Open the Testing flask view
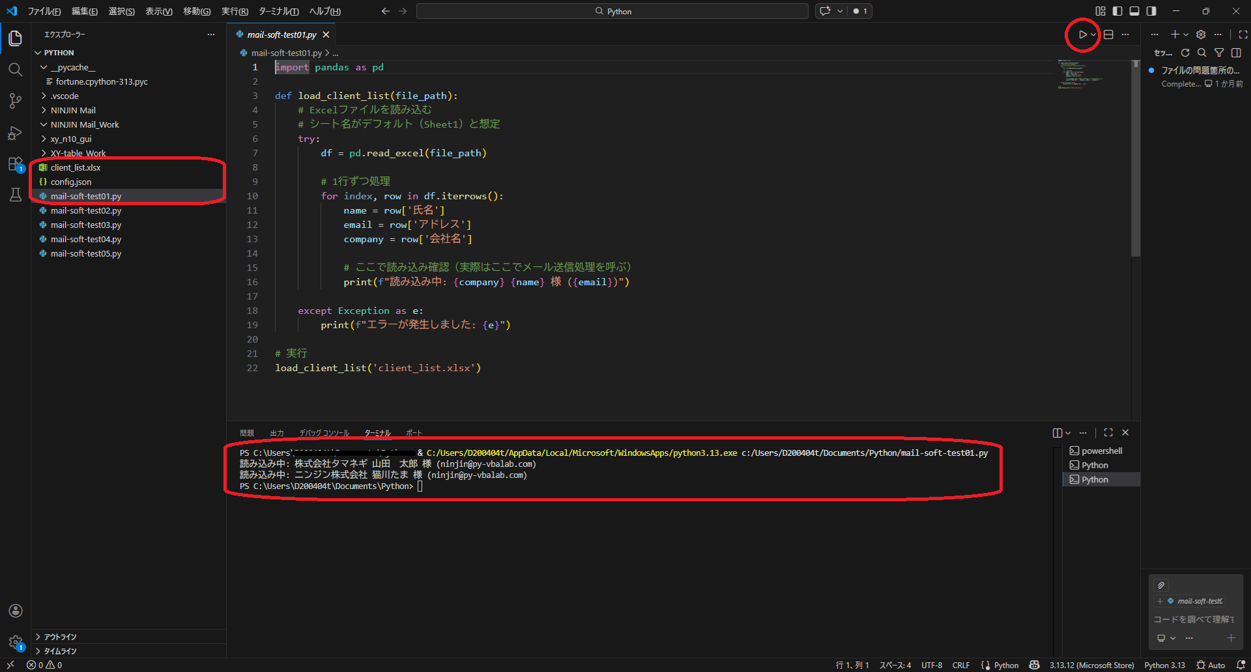The image size is (1251, 672). (15, 195)
